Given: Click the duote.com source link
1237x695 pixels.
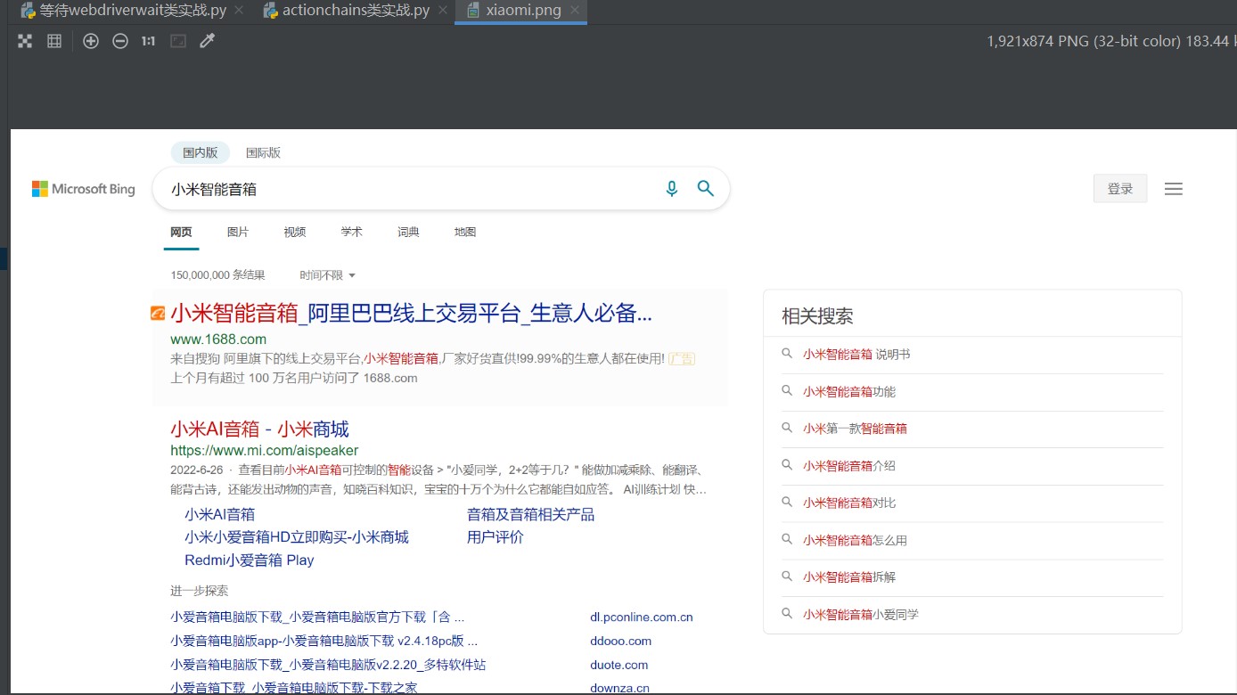Looking at the screenshot, I should [619, 665].
